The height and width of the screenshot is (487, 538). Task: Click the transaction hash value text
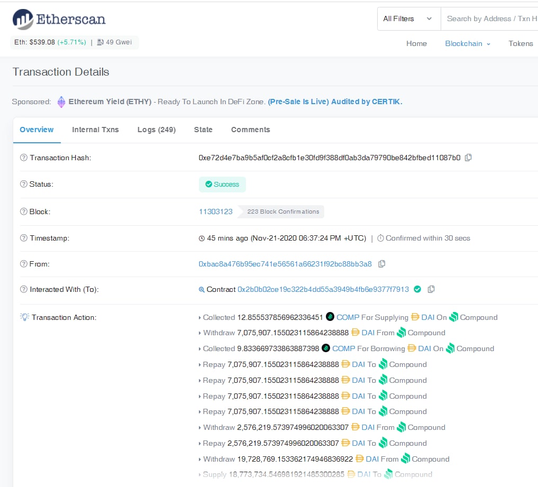pos(330,158)
